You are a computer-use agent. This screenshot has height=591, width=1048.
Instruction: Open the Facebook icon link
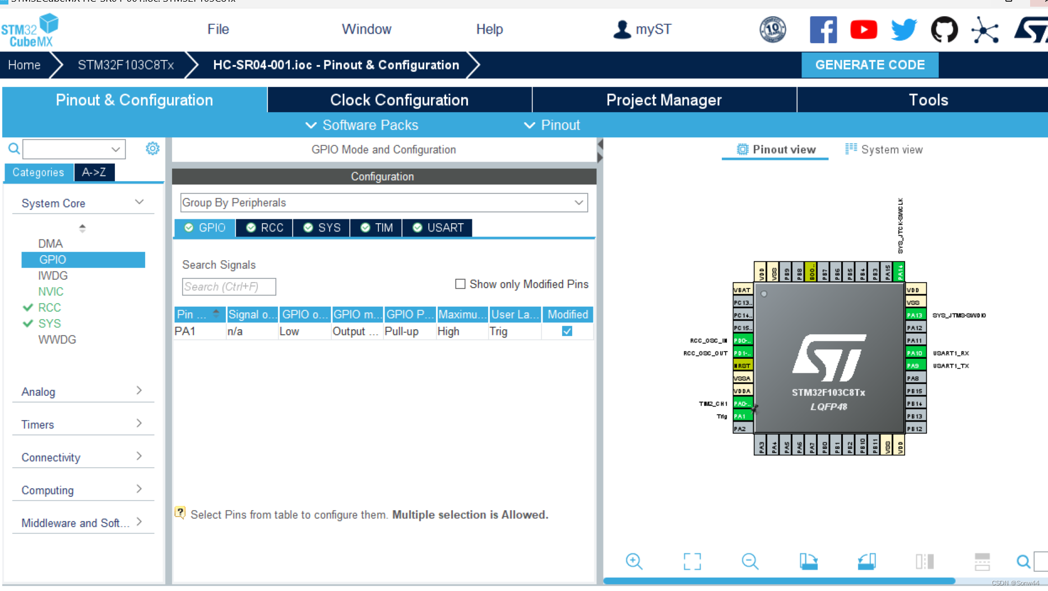[823, 30]
